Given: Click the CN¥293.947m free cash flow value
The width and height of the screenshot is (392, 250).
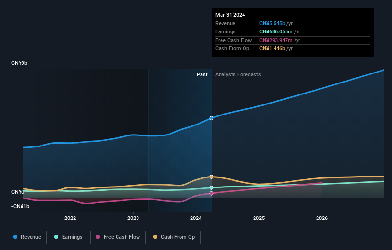Looking at the screenshot, I should (x=276, y=40).
